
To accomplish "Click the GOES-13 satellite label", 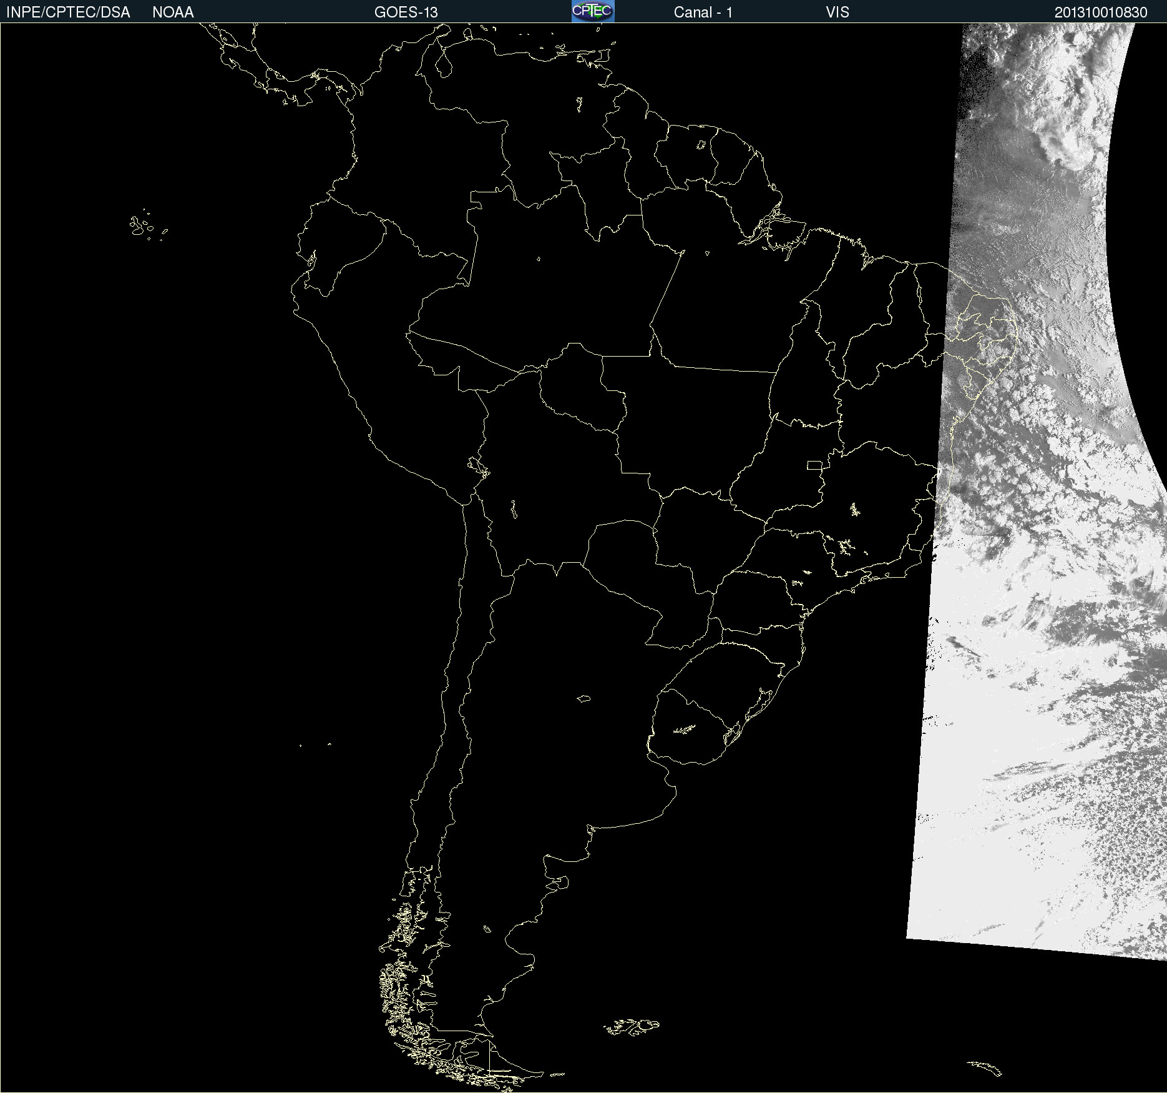I will point(406,12).
